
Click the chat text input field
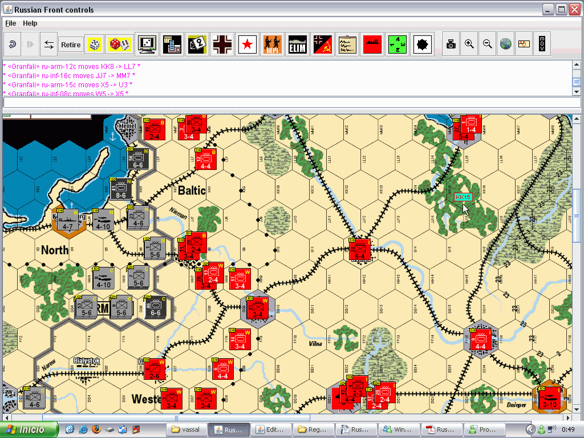pyautogui.click(x=285, y=103)
